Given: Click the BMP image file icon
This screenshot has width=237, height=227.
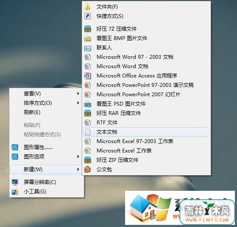Looking at the screenshot, I should (88, 38).
